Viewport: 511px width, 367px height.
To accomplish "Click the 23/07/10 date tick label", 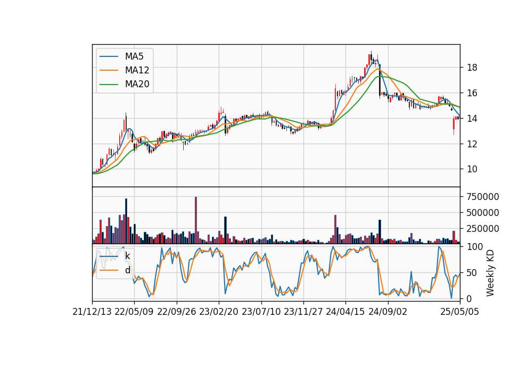I will [261, 312].
